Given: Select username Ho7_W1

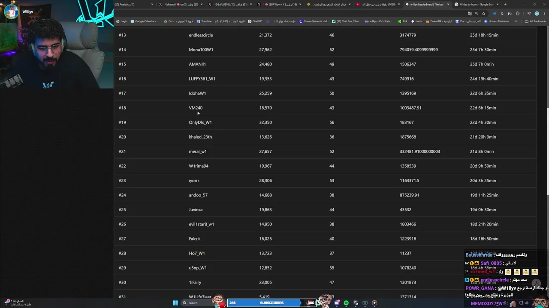Looking at the screenshot, I should [197, 253].
